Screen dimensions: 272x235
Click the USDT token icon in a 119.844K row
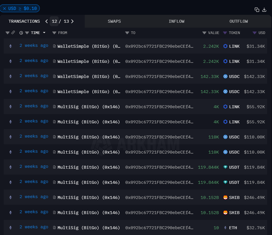(x=225, y=167)
